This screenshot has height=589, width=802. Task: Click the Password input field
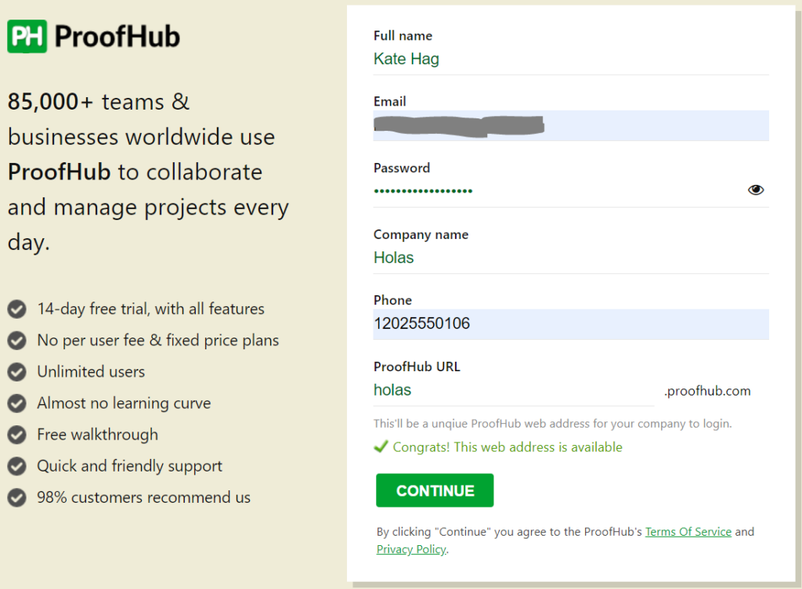point(558,190)
